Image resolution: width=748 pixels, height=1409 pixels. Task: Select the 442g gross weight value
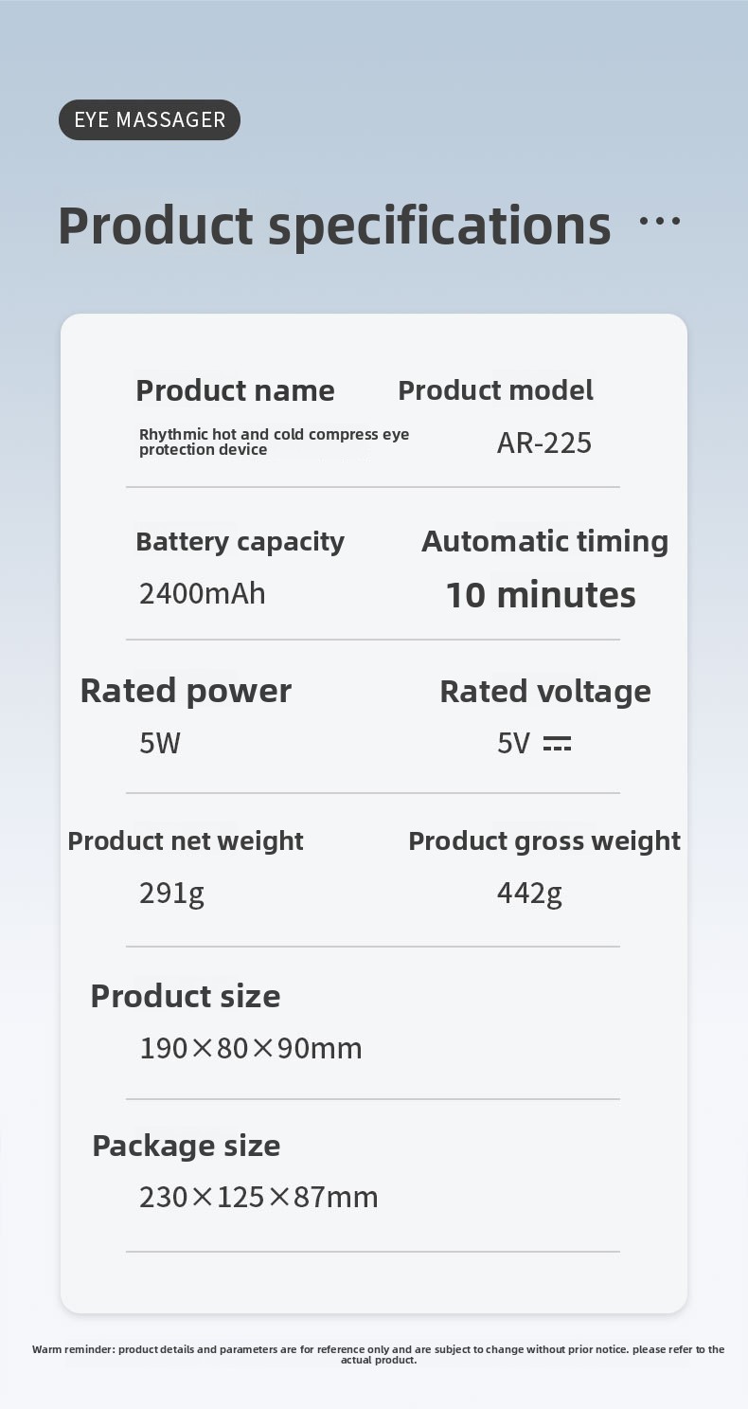[529, 893]
